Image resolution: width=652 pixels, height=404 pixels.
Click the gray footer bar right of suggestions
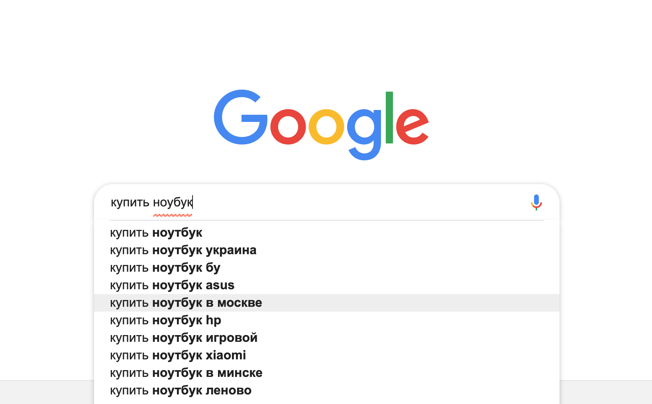click(x=605, y=392)
